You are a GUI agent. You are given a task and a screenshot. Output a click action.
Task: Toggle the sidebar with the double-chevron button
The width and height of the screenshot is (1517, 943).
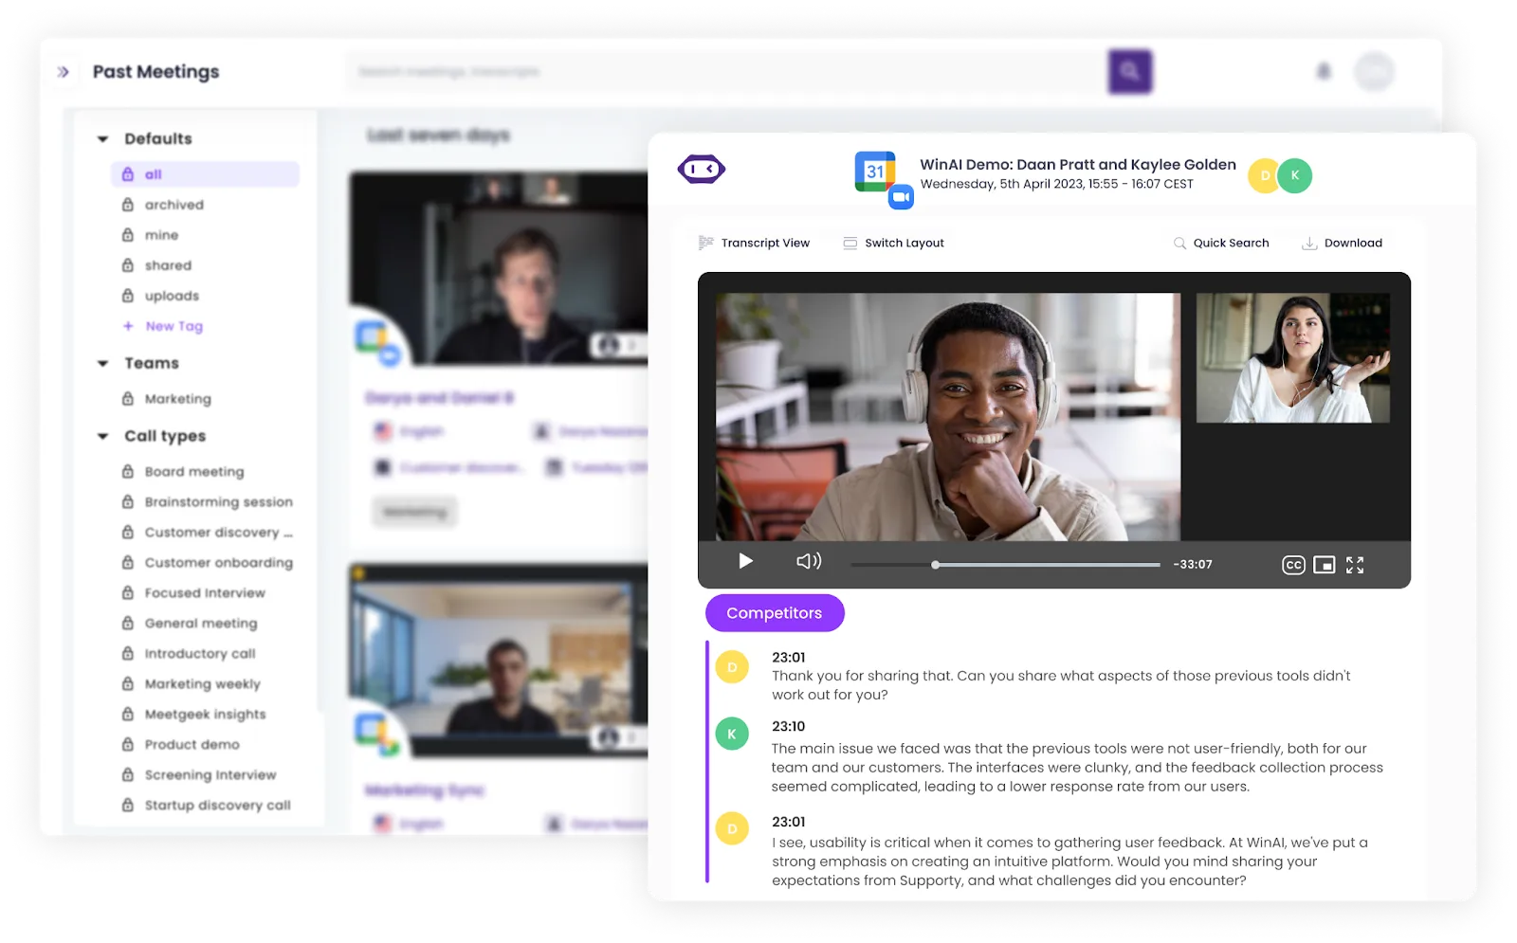63,71
